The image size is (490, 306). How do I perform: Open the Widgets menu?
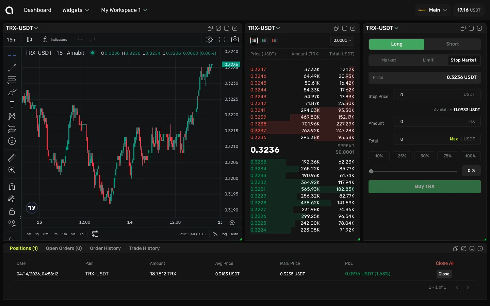pos(75,10)
